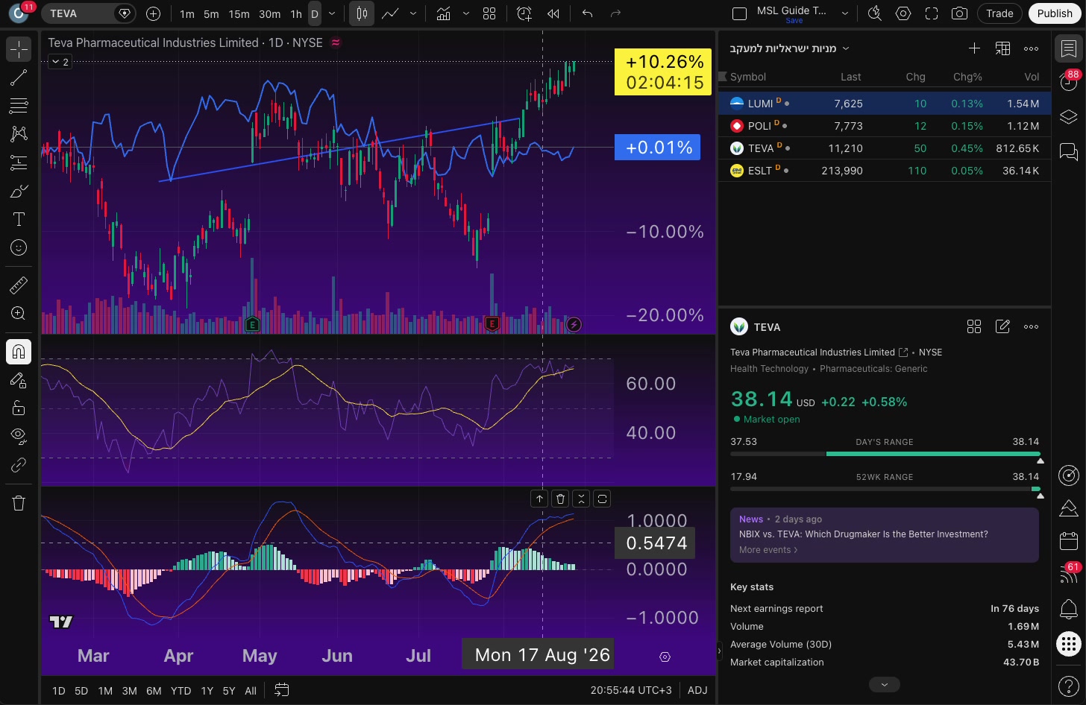Image resolution: width=1086 pixels, height=705 pixels.
Task: Collapse the indicator legend showing 2
Action: [60, 62]
